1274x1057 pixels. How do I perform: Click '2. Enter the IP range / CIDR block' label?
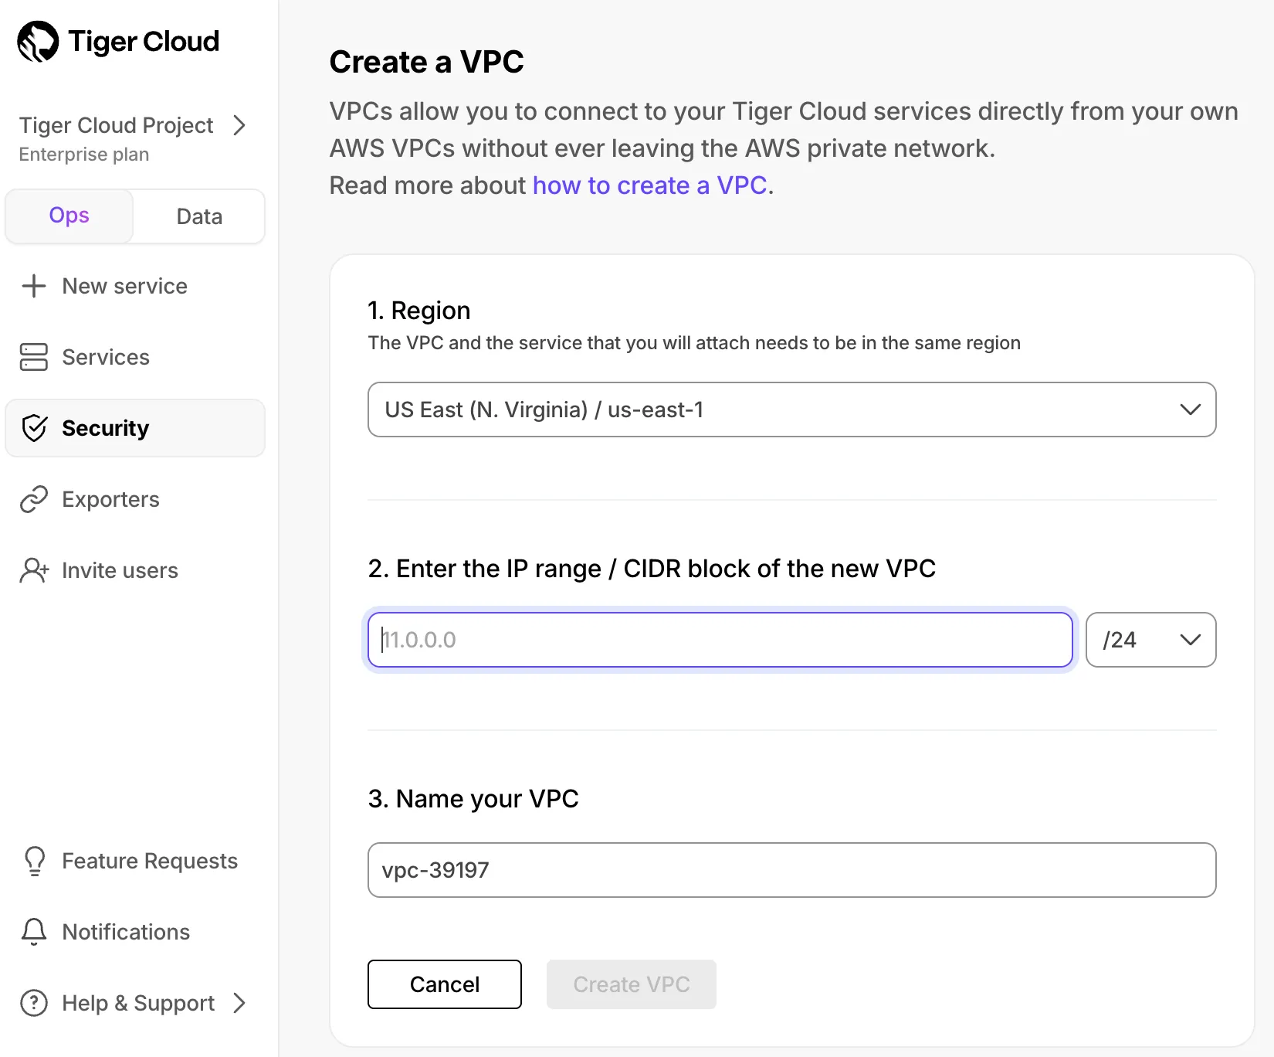tap(652, 569)
